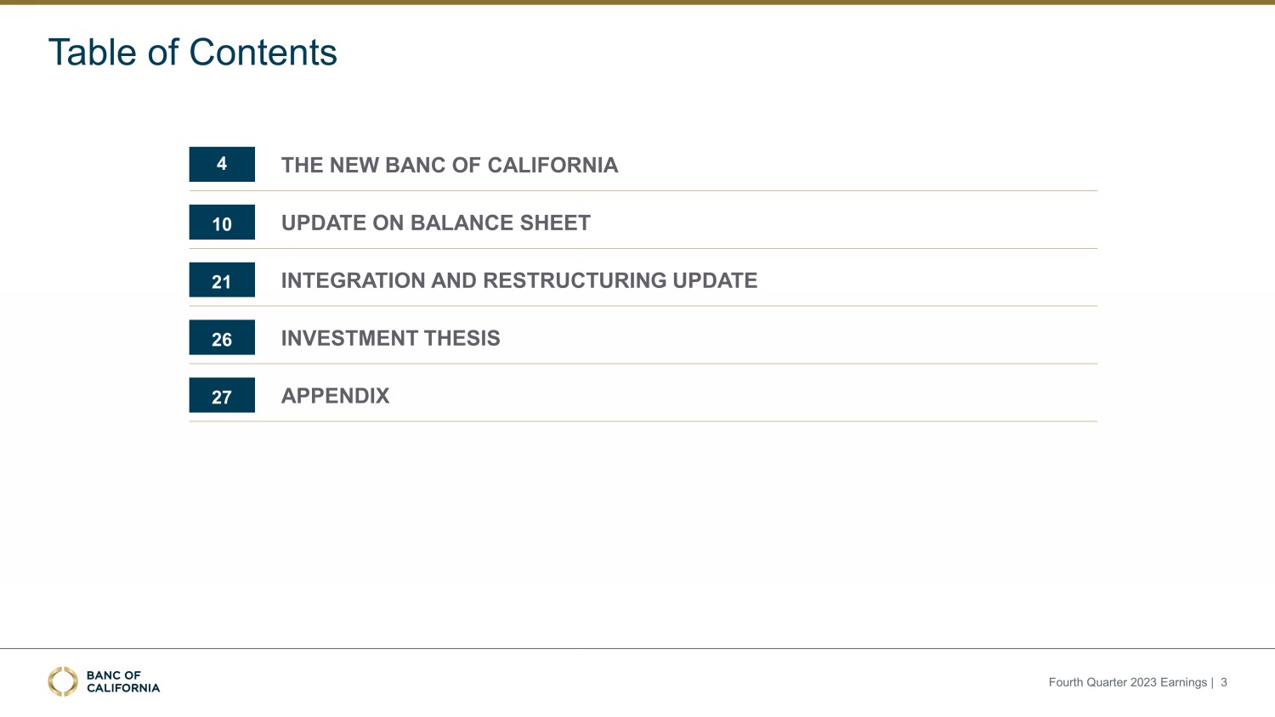Select "Integration and Restructuring Update" entry
The height and width of the screenshot is (717, 1275).
(518, 280)
